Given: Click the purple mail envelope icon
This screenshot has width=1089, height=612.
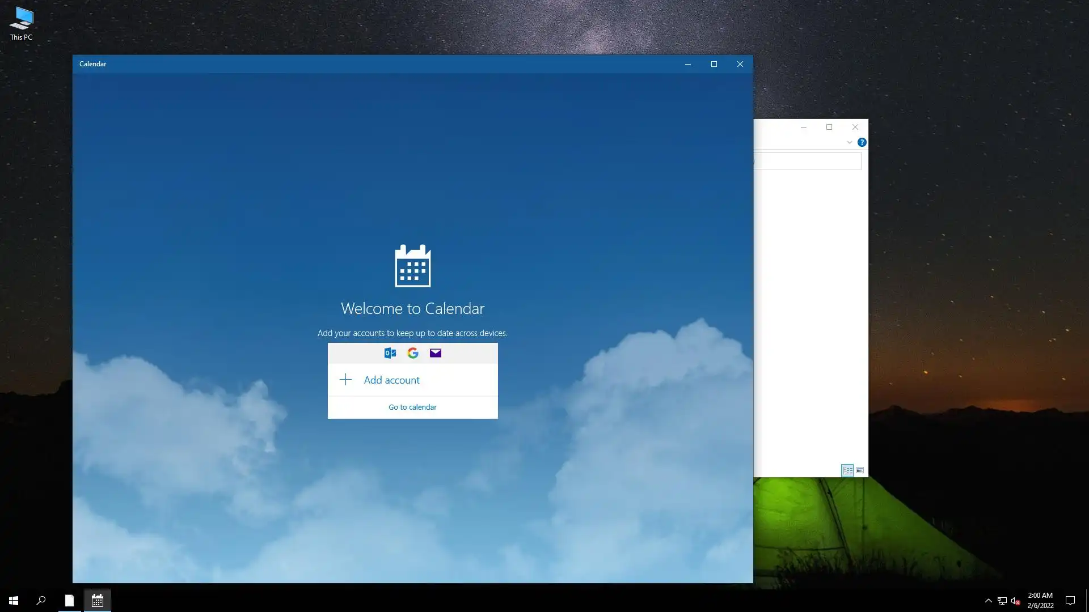Looking at the screenshot, I should (x=435, y=353).
